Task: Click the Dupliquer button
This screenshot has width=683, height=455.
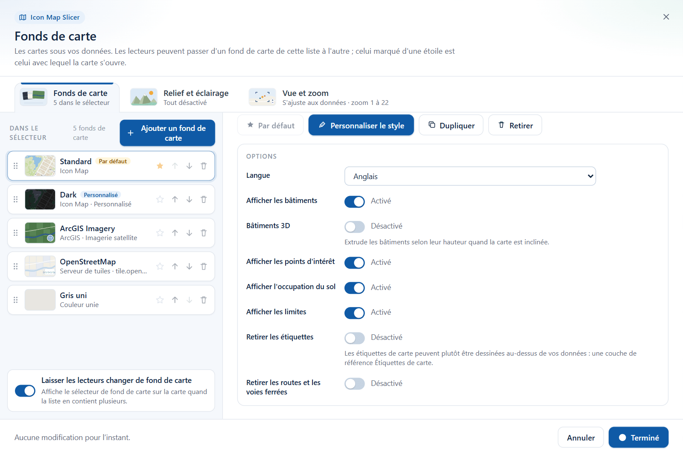Action: 451,125
